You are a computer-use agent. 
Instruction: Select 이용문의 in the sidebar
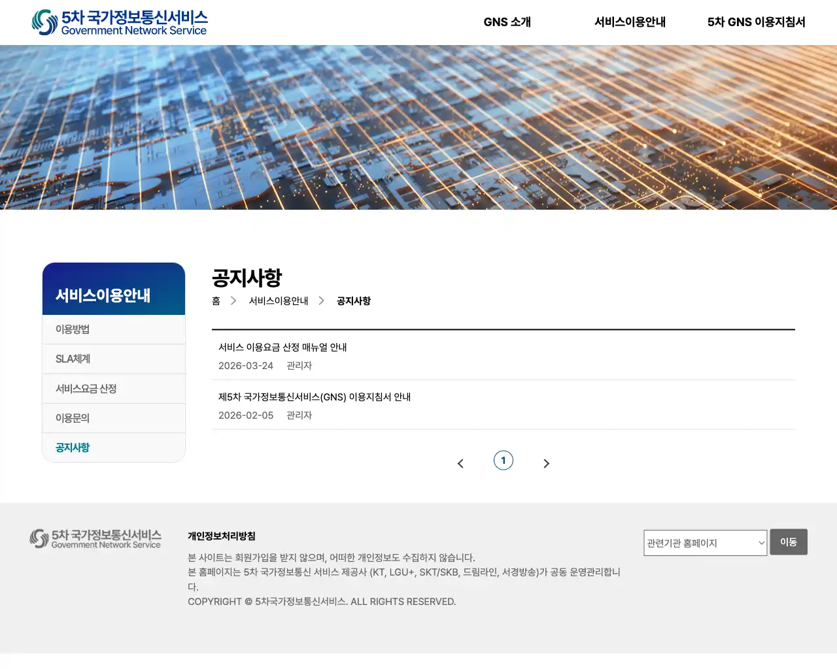(x=73, y=418)
